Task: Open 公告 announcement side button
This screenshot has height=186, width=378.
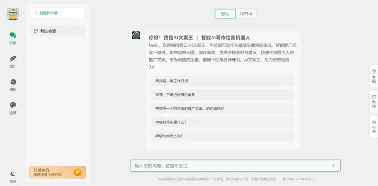Action: (374, 127)
